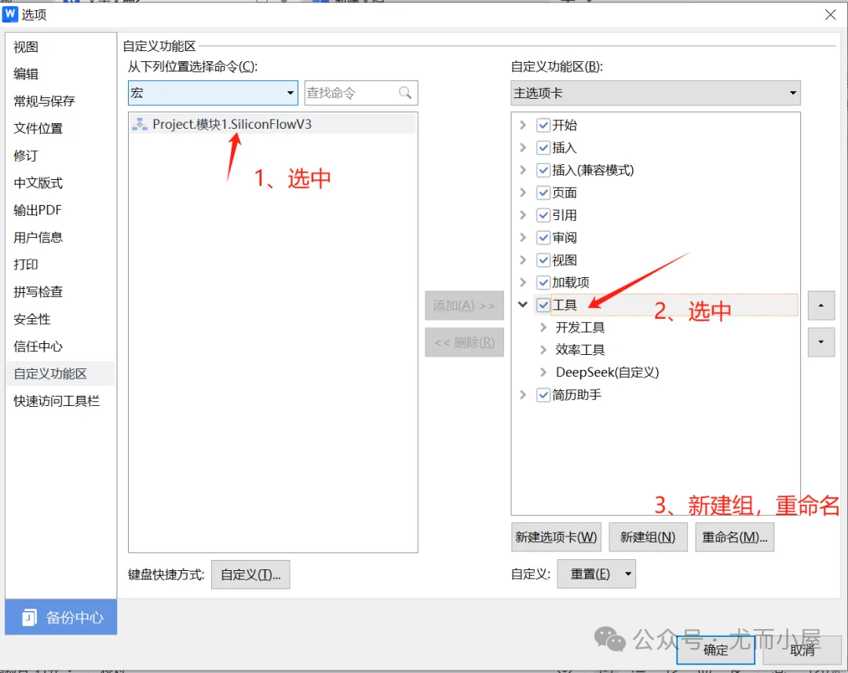Open the 输出PDF category
The image size is (848, 673).
pos(60,210)
